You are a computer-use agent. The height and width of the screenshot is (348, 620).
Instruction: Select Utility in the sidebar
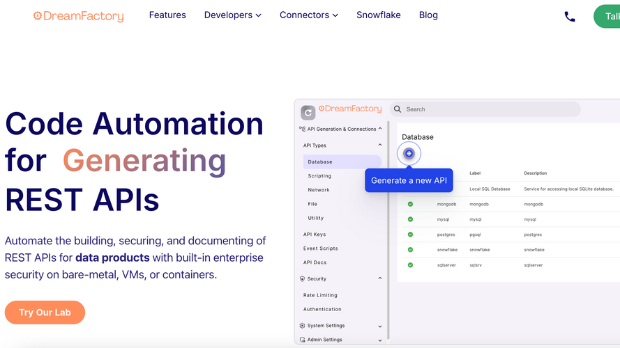click(315, 218)
